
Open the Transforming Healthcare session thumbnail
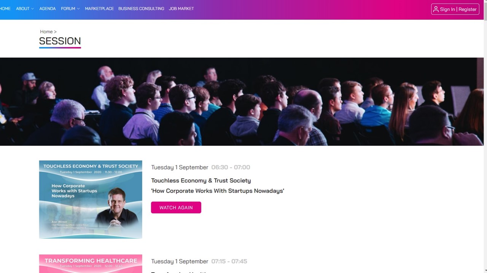pos(91,264)
